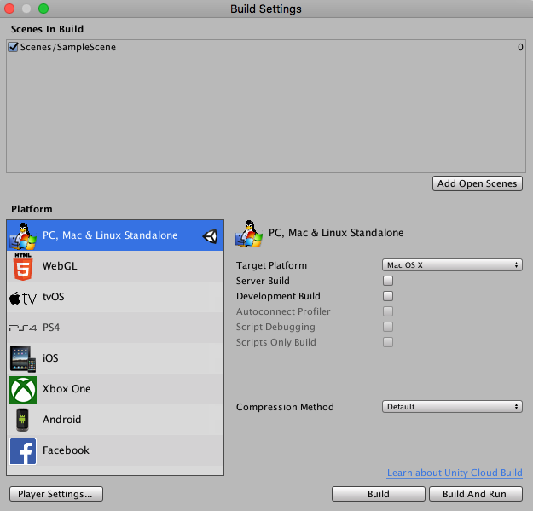Select the Android robot icon
533x511 pixels.
[23, 420]
